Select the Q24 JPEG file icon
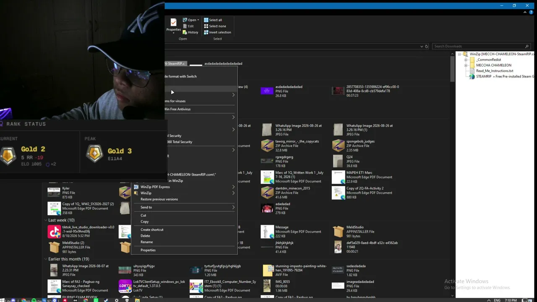The width and height of the screenshot is (537, 302). point(338,161)
